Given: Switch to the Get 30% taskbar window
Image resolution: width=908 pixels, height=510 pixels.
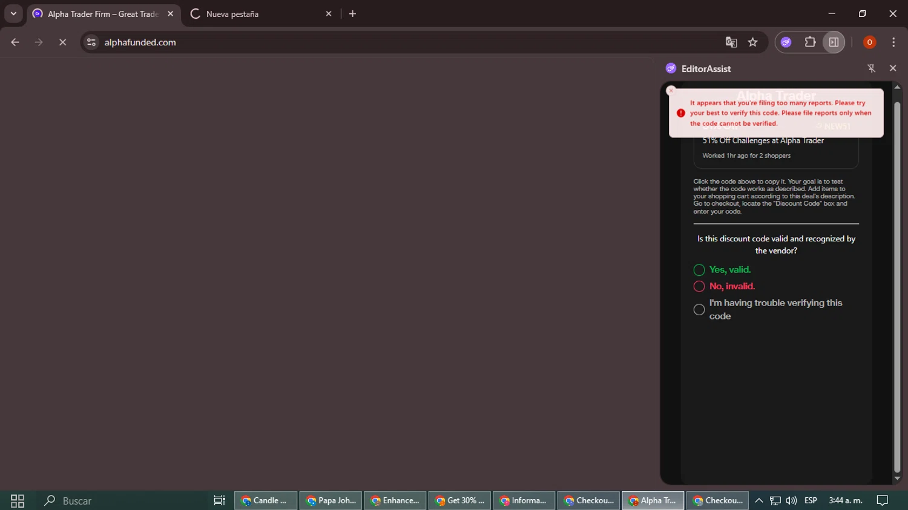Looking at the screenshot, I should point(459,501).
